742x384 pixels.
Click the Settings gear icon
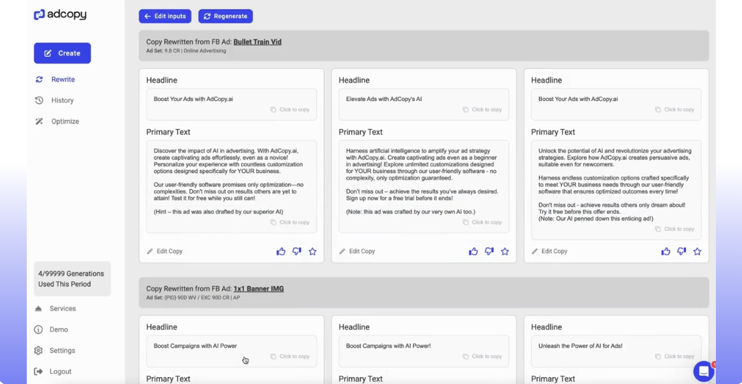pos(38,351)
